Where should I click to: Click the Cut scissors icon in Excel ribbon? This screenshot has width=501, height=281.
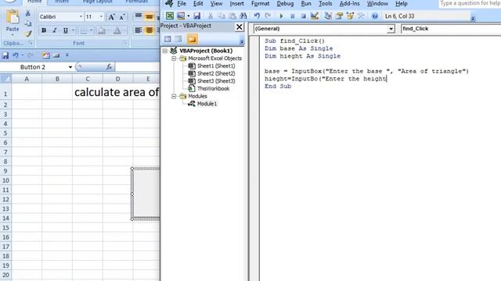(x=28, y=13)
